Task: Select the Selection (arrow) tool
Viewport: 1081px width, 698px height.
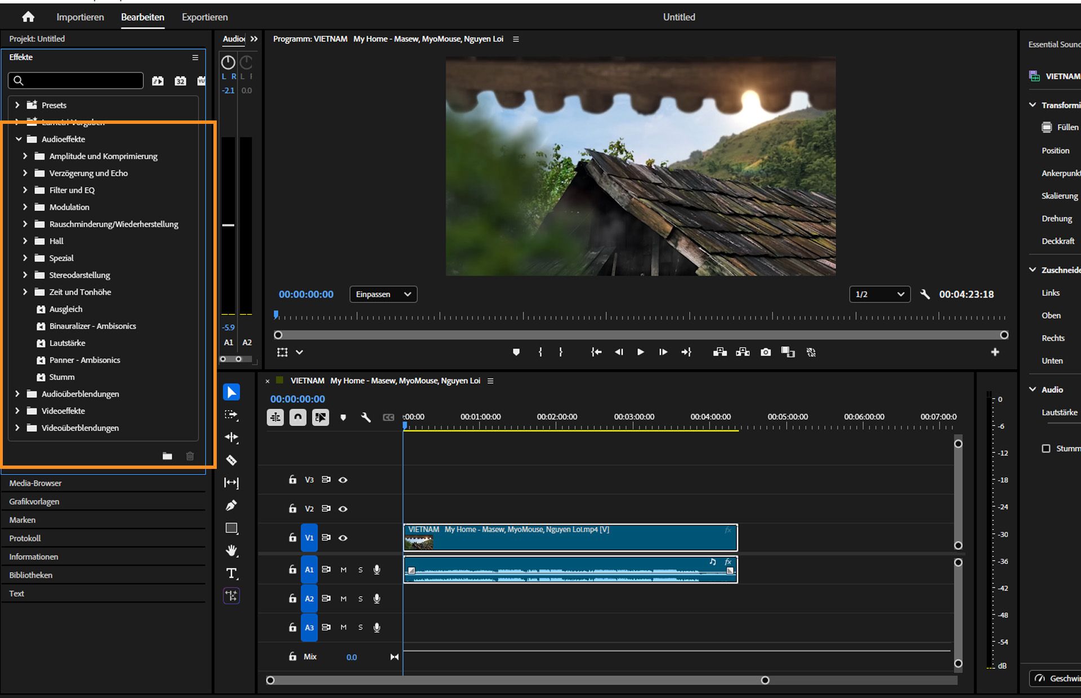Action: [231, 392]
